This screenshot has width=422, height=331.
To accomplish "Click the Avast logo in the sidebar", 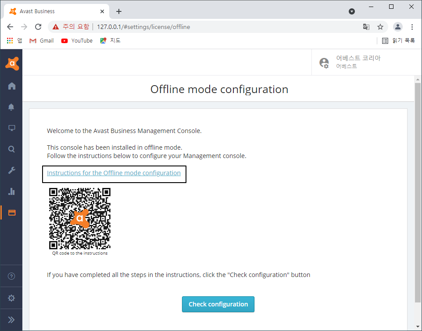I will click(x=12, y=64).
